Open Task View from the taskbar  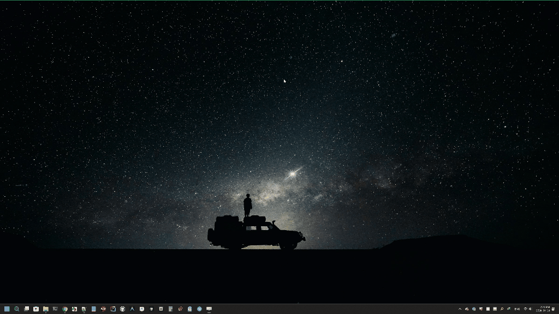point(26,309)
